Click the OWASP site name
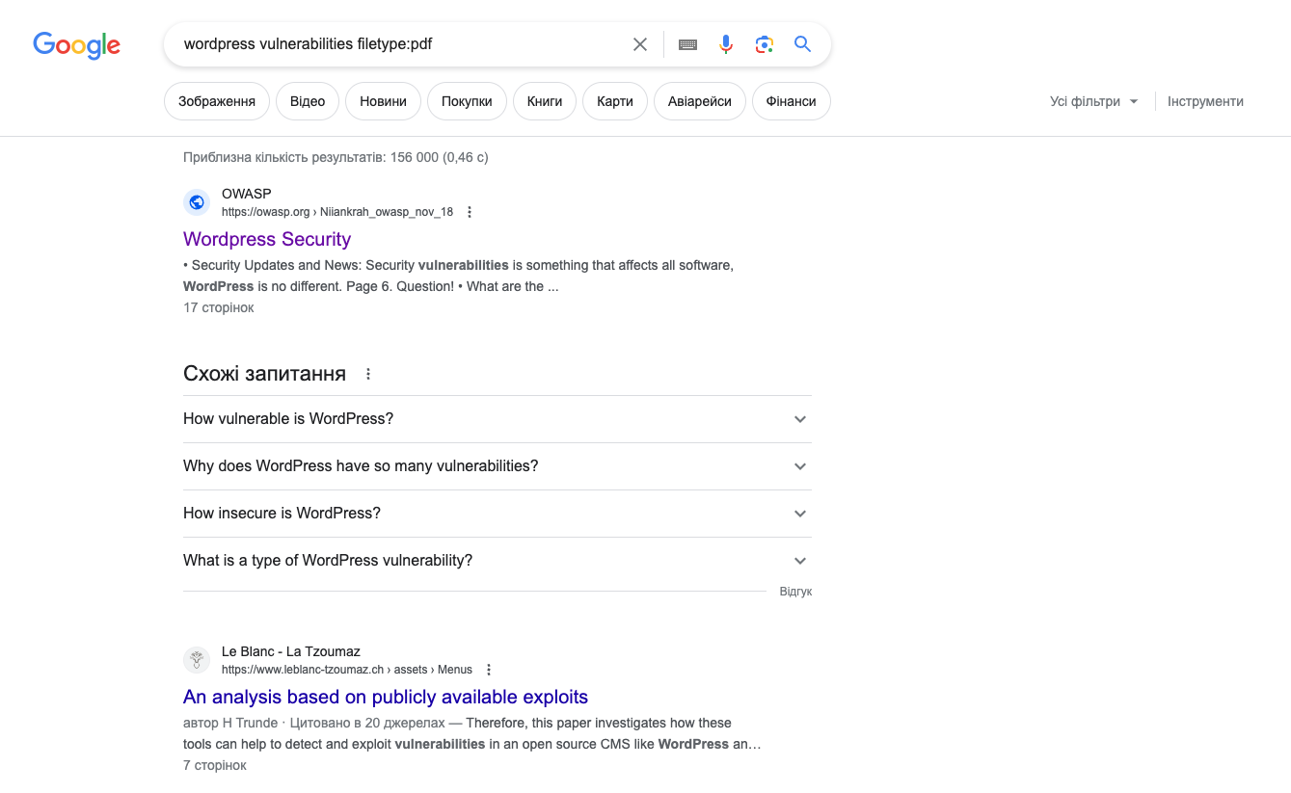 [x=247, y=194]
